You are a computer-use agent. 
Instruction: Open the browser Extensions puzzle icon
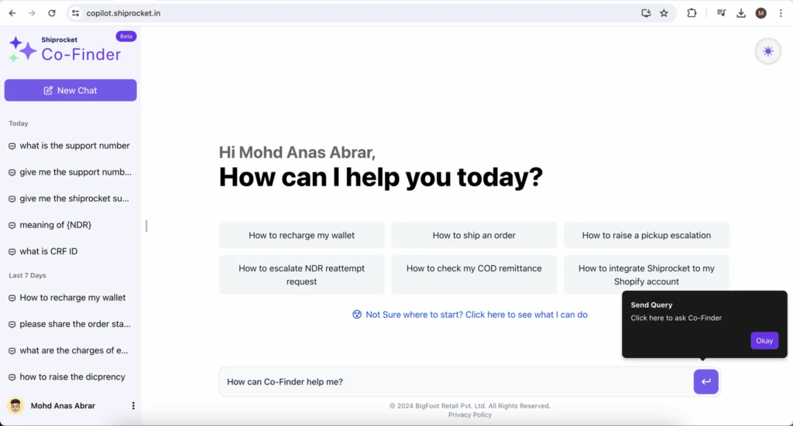click(692, 13)
